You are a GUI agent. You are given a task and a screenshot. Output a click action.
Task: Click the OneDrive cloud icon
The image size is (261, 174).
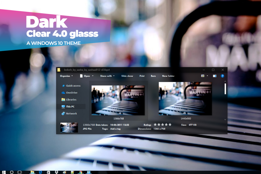click(63, 92)
